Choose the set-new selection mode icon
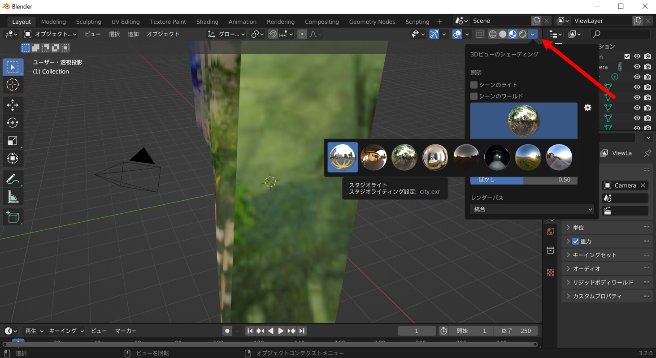 pyautogui.click(x=26, y=47)
